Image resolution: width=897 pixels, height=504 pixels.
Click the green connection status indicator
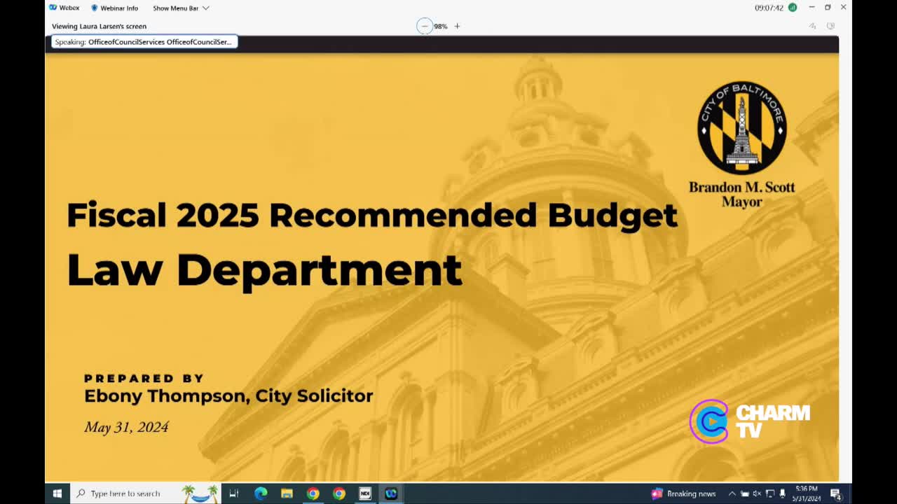coord(793,8)
